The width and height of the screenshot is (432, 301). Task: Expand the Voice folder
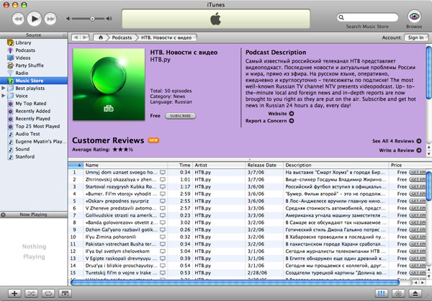pos(4,96)
